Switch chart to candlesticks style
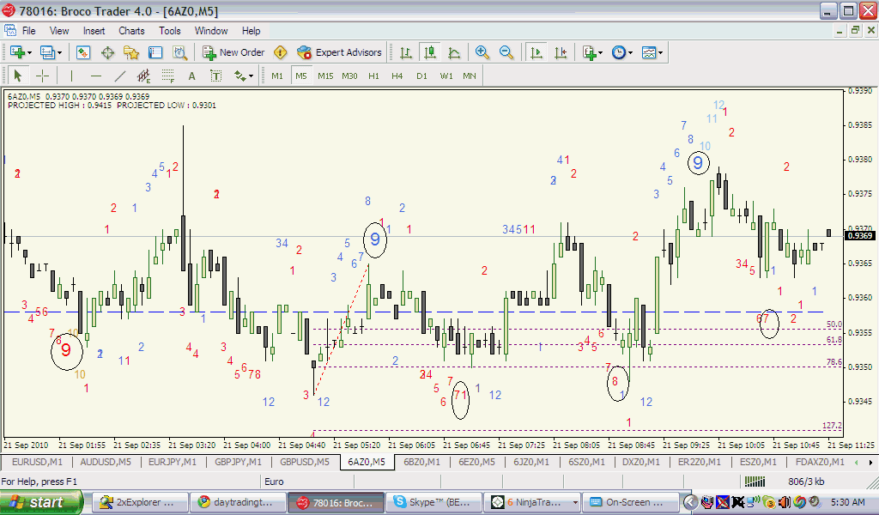 [430, 52]
